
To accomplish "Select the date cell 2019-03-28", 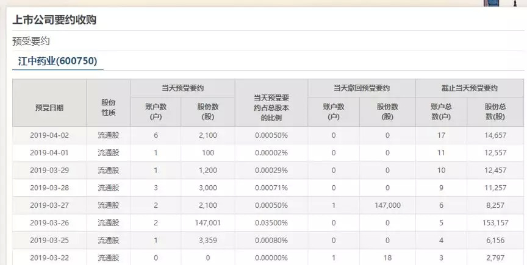I will (49, 188).
